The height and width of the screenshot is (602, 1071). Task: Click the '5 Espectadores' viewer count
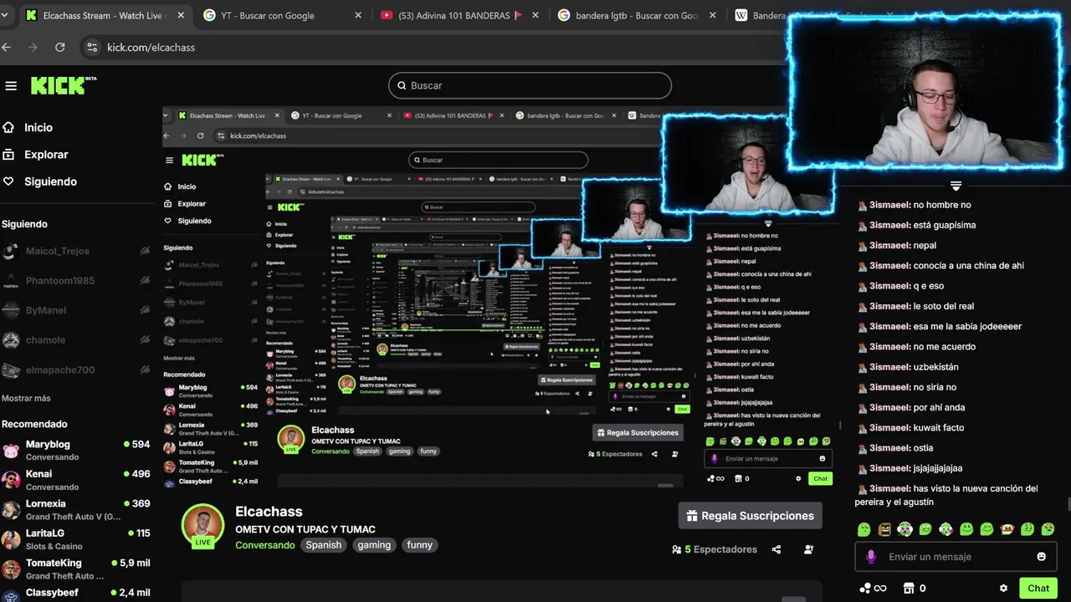pos(720,549)
